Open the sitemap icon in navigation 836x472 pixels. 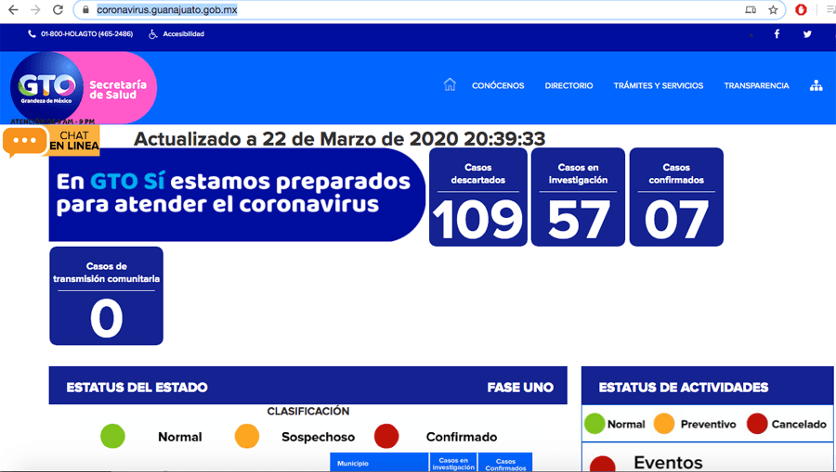click(x=816, y=85)
